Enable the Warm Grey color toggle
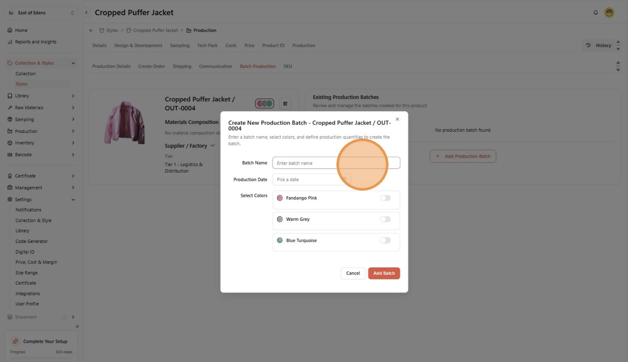The image size is (628, 362). click(x=385, y=219)
